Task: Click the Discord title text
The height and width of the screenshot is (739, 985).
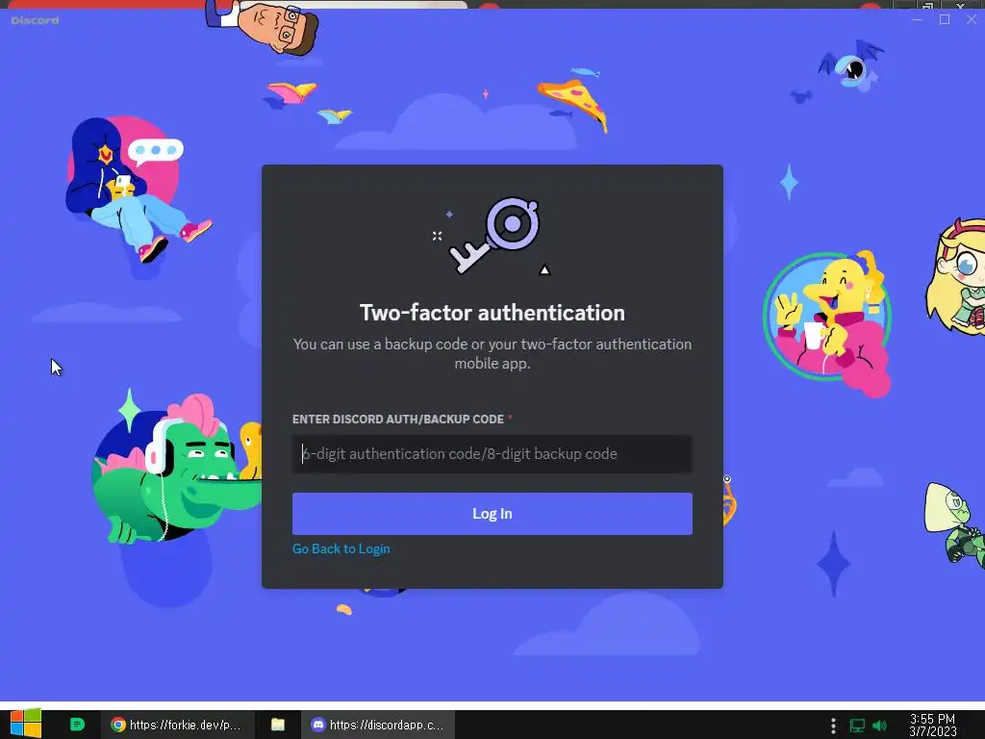Action: pyautogui.click(x=36, y=20)
